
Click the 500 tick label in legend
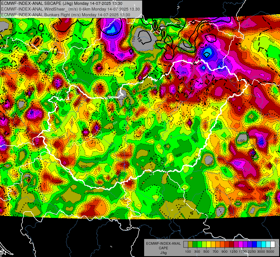[x=206, y=252]
